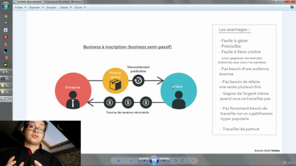Viewport: 296px width, 166px height.
Task: Launch FileZilla from the taskbar
Action: click(6, 37)
